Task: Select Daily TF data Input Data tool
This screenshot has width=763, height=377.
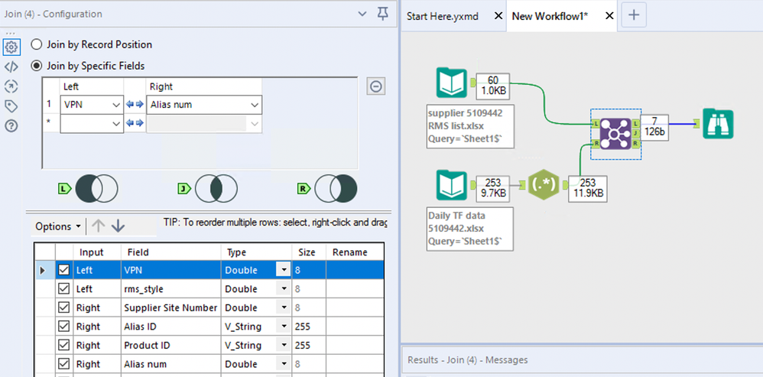Action: (452, 185)
